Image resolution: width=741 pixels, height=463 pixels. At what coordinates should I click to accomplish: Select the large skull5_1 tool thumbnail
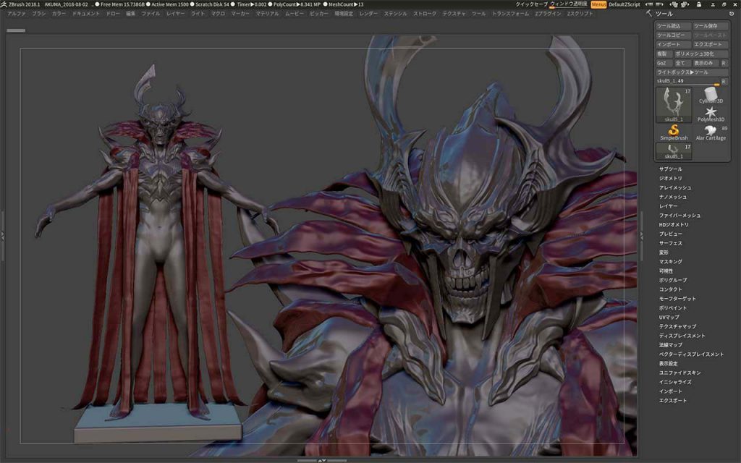click(x=674, y=104)
